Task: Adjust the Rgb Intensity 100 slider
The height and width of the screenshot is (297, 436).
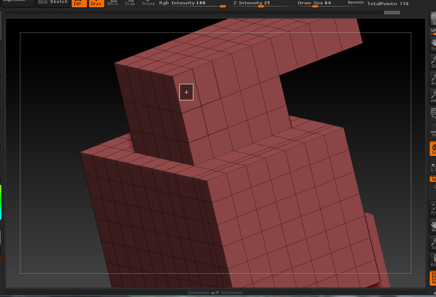Action: tap(192, 3)
